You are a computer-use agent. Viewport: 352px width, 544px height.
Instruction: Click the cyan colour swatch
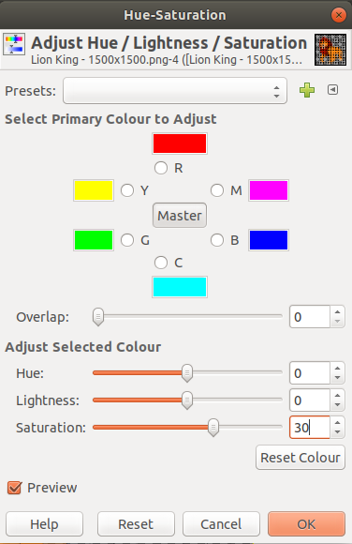[180, 287]
